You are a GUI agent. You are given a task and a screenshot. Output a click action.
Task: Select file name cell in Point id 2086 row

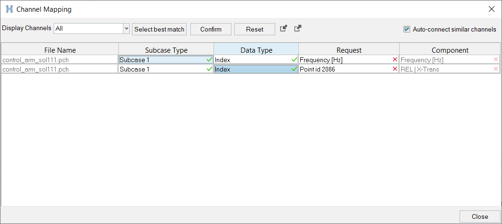pos(60,69)
